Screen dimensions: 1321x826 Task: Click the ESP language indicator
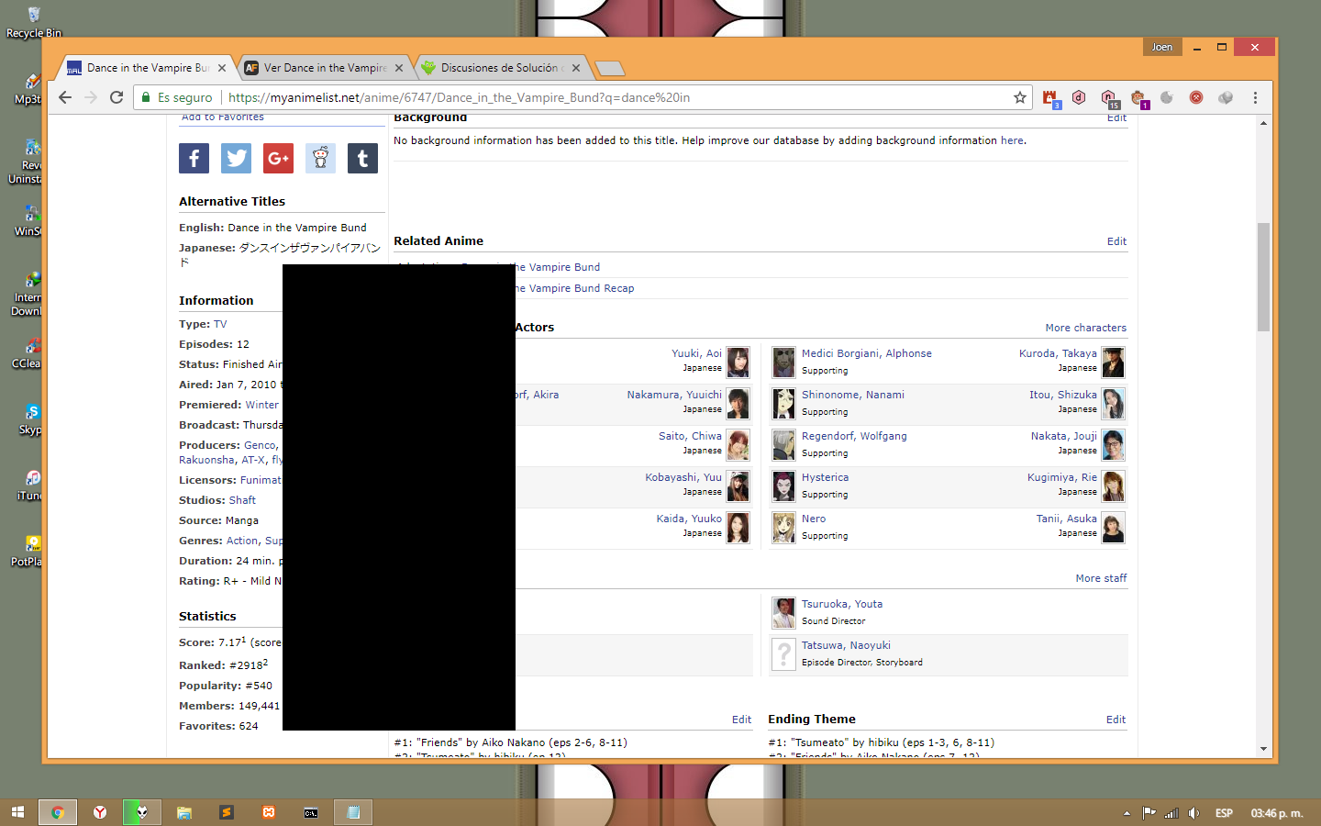coord(1224,813)
